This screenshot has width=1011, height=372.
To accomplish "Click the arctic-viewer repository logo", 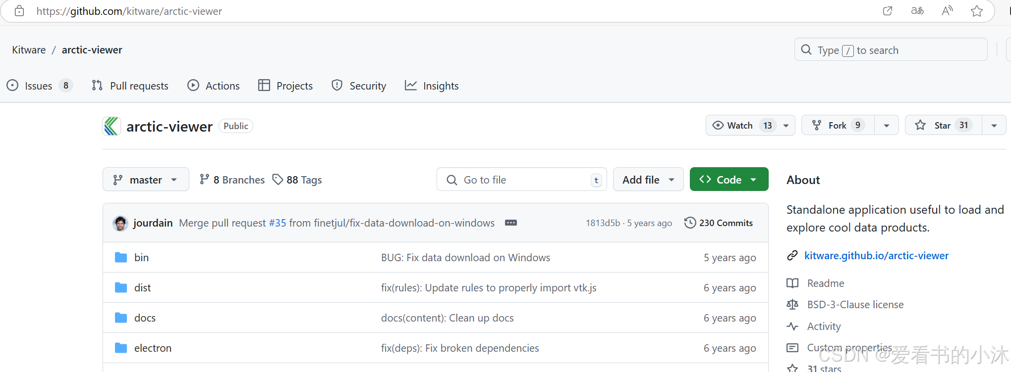I will point(112,126).
